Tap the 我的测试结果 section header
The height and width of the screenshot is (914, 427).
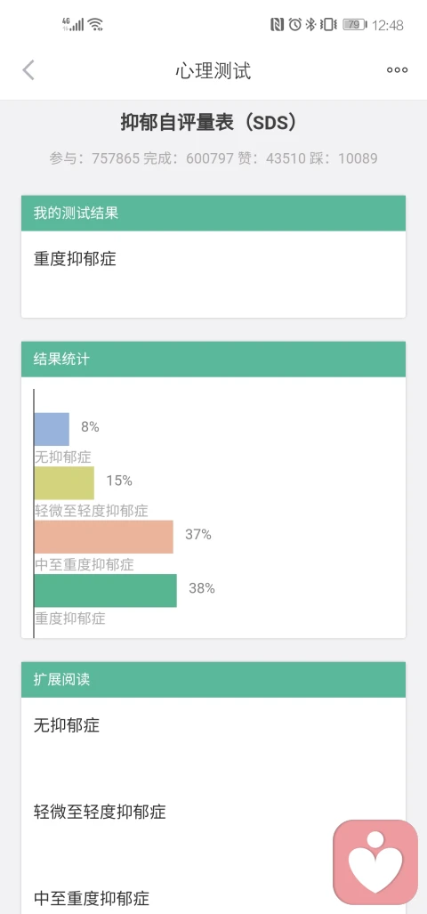[213, 214]
